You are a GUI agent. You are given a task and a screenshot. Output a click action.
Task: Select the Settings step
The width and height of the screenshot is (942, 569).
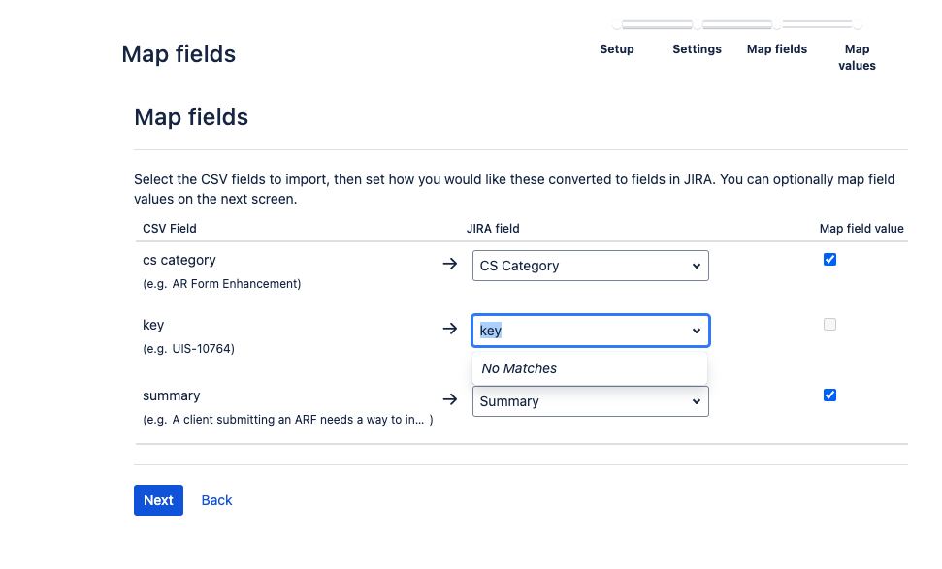[697, 48]
